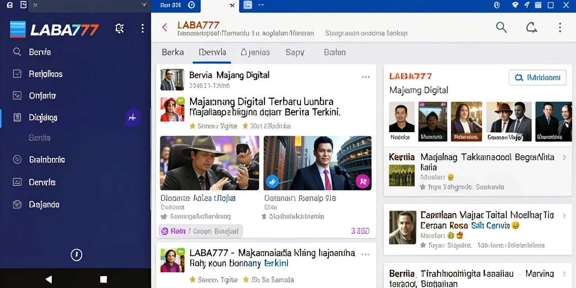This screenshot has width=576, height=288.
Task: Open options for LABA777 Makannaiatla post
Action: [366, 254]
